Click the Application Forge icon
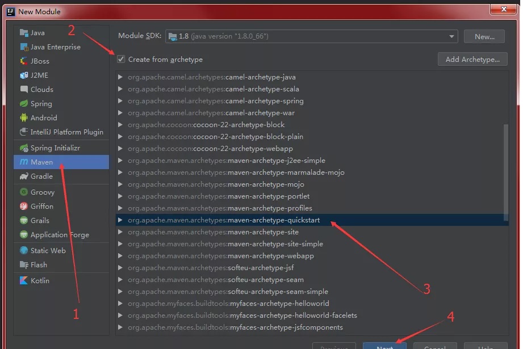 pos(24,235)
